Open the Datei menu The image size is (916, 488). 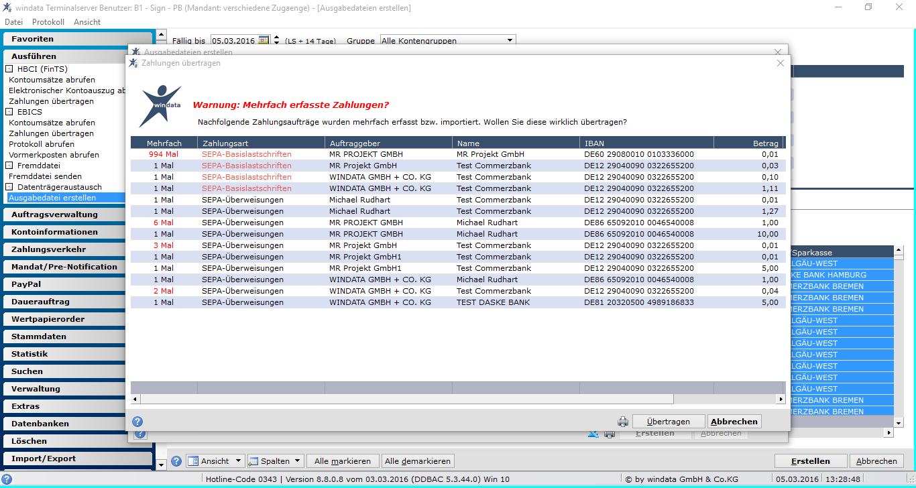13,22
